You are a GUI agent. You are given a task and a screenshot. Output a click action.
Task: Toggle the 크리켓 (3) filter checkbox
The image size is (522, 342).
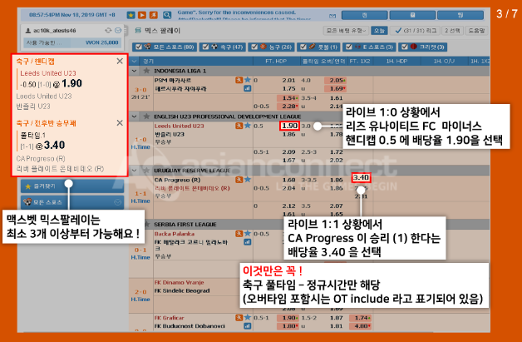pos(405,47)
